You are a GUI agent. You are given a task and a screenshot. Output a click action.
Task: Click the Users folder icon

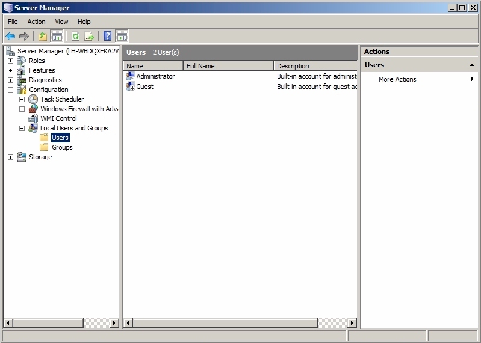point(44,138)
